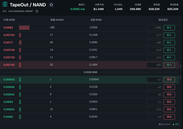
Task: Click the TapeOut / NAND title
Action: point(28,5)
